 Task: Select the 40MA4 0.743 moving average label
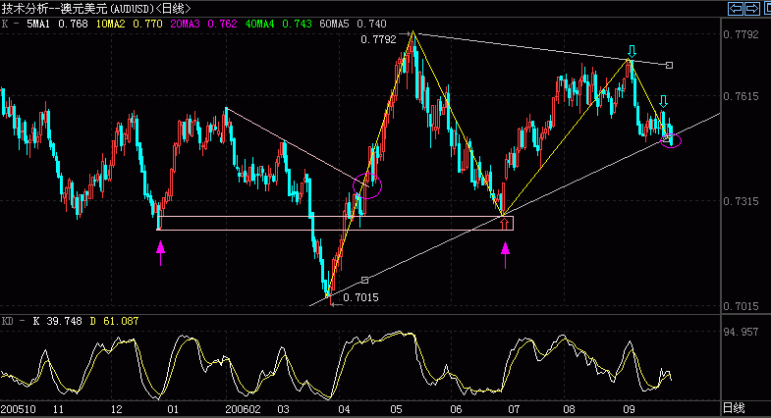coord(278,24)
